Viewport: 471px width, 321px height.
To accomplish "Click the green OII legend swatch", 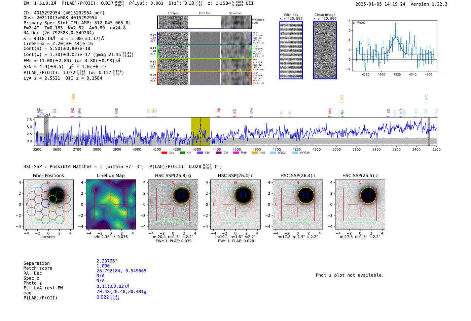I will pos(182,153).
